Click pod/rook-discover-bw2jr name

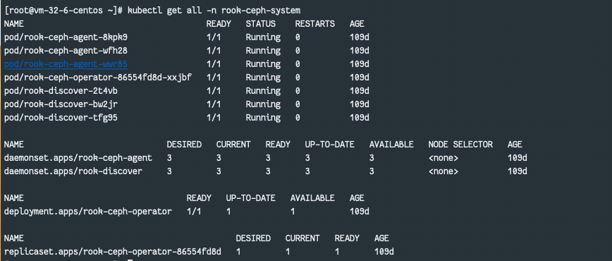(x=61, y=104)
